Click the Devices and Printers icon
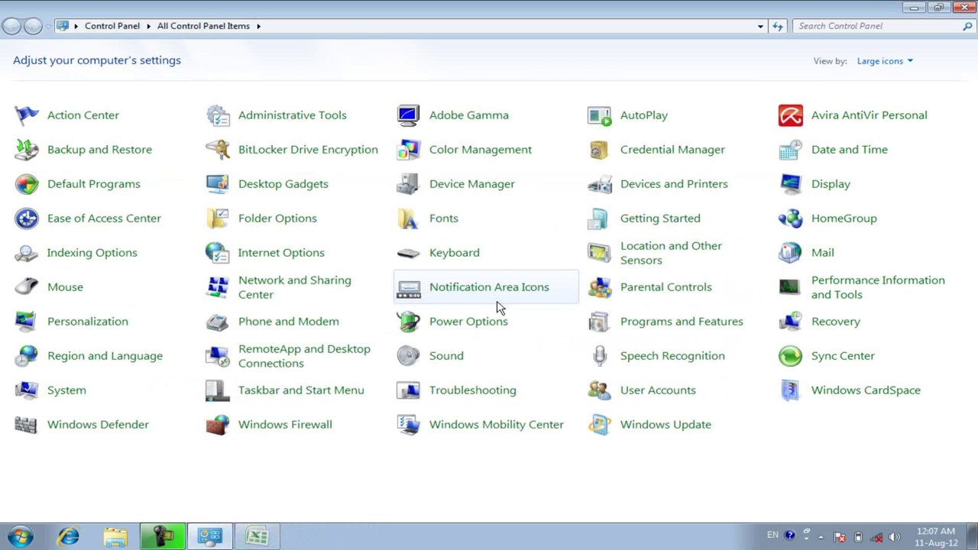The image size is (978, 550). click(600, 184)
